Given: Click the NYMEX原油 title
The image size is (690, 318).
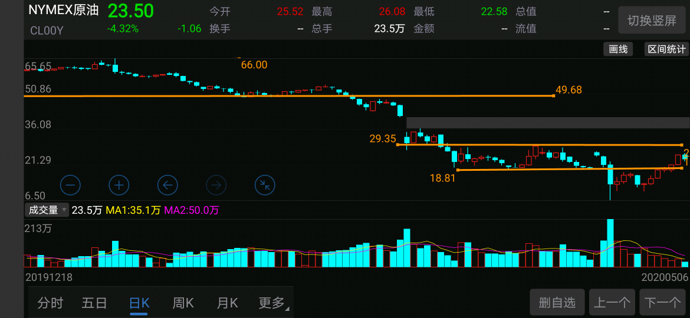Looking at the screenshot, I should (x=64, y=11).
